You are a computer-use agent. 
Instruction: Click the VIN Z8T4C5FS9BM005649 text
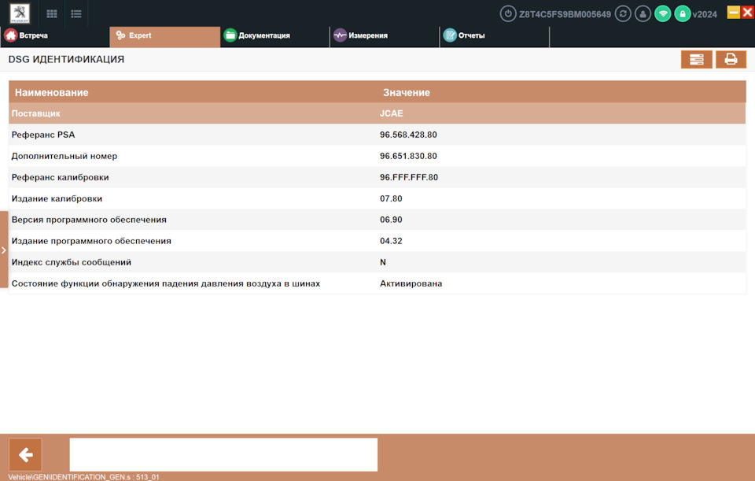[x=565, y=14]
